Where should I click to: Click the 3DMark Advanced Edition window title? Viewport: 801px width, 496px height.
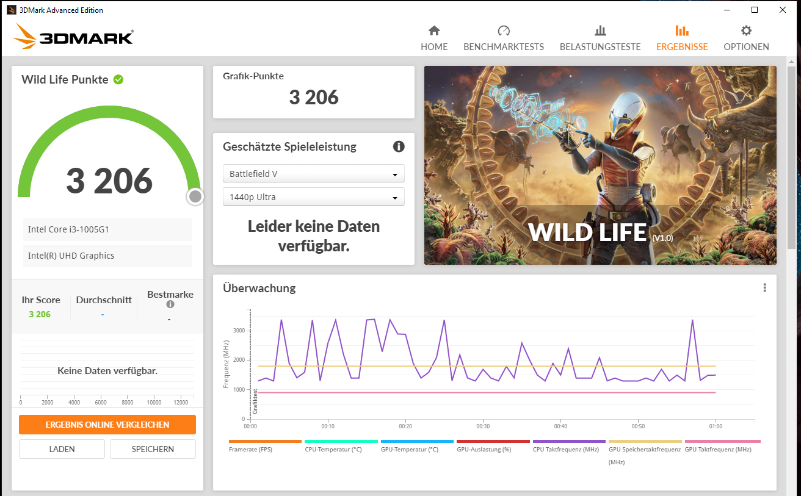point(61,10)
